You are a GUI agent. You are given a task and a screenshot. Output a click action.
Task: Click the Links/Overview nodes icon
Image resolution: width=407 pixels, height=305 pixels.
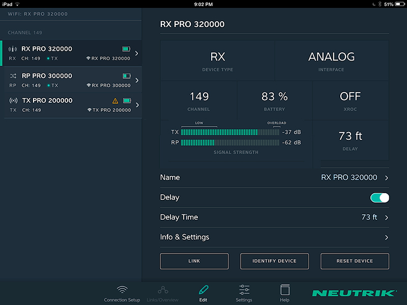point(163,290)
